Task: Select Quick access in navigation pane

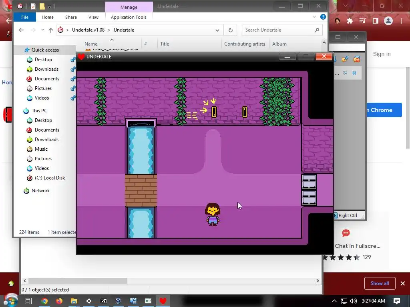Action: pos(45,50)
